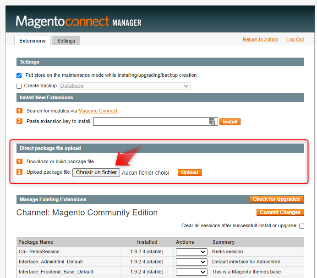The width and height of the screenshot is (317, 278).
Task: Click the Installed column header
Action: point(147,242)
